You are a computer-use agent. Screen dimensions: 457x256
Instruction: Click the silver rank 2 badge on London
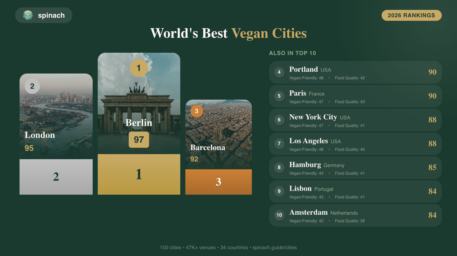pos(32,86)
